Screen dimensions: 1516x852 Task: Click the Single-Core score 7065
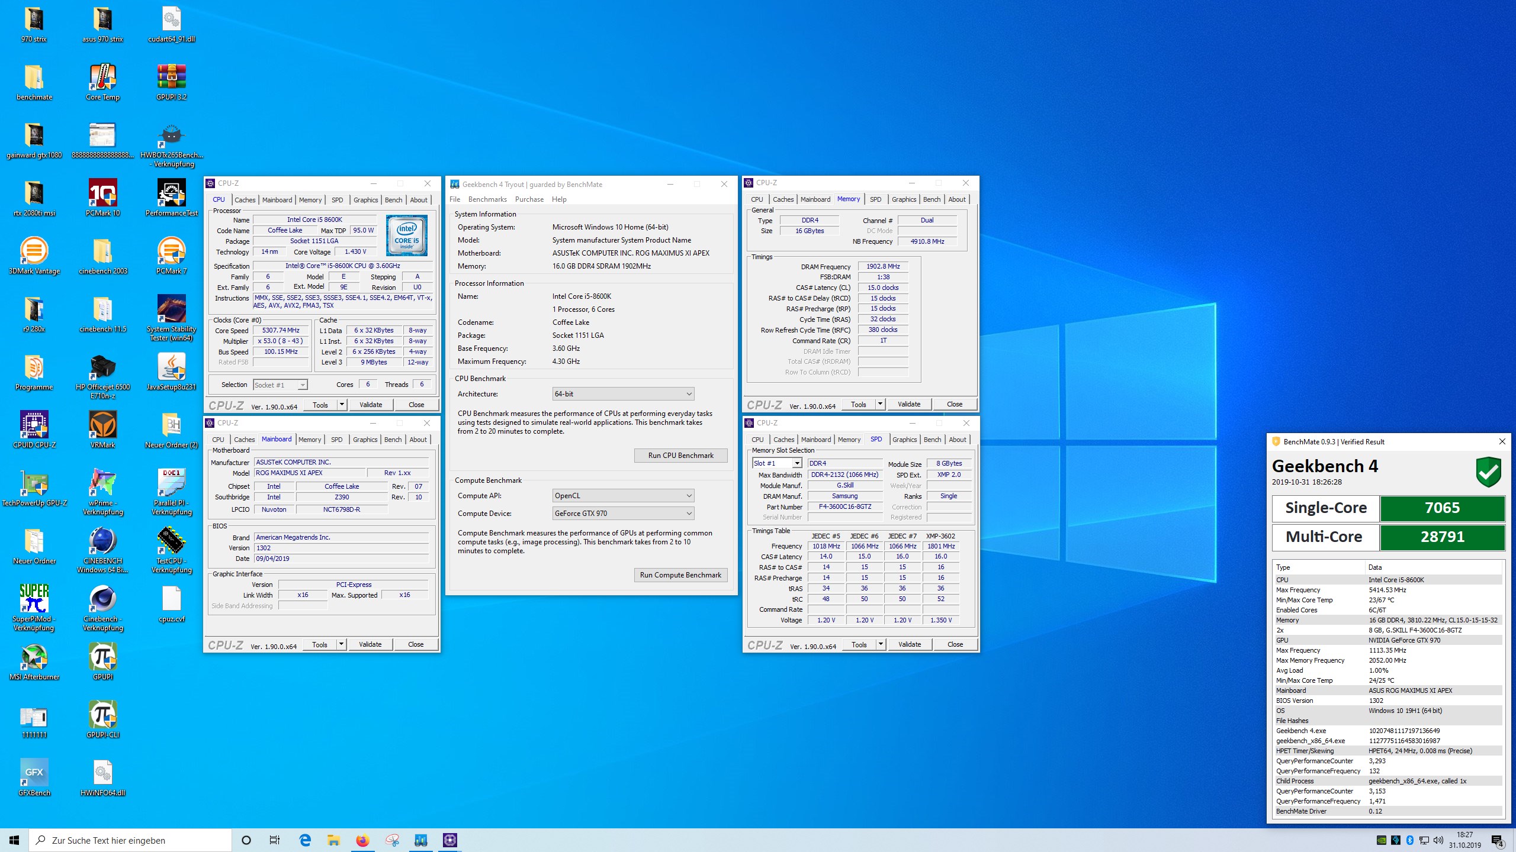tap(1442, 508)
